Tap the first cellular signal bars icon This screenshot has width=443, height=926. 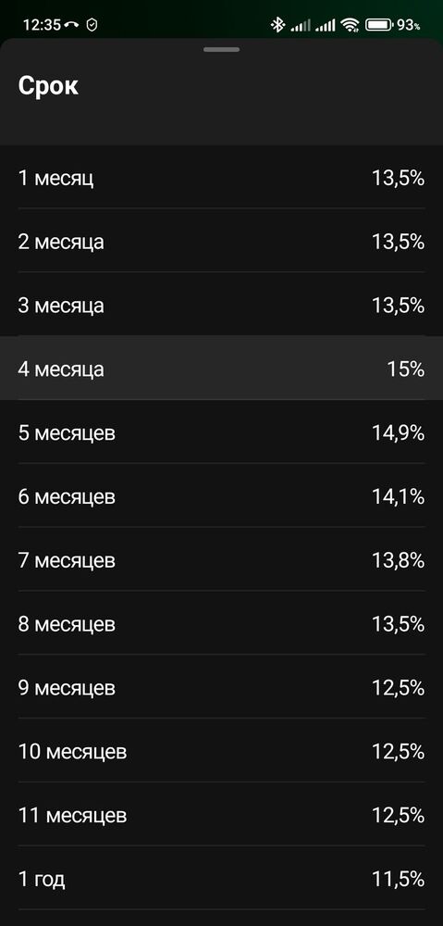pyautogui.click(x=301, y=25)
